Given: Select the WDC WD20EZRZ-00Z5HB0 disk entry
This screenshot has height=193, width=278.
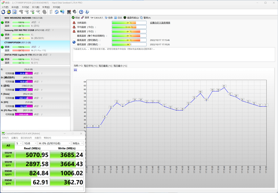Looking at the screenshot, I should point(35,22).
